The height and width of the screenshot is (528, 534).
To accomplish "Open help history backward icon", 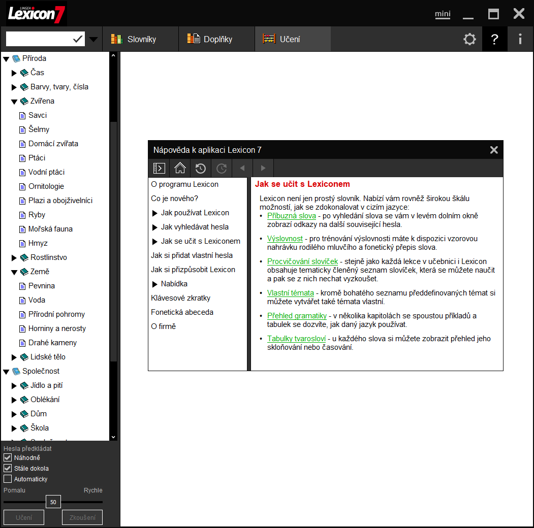I will click(x=201, y=168).
